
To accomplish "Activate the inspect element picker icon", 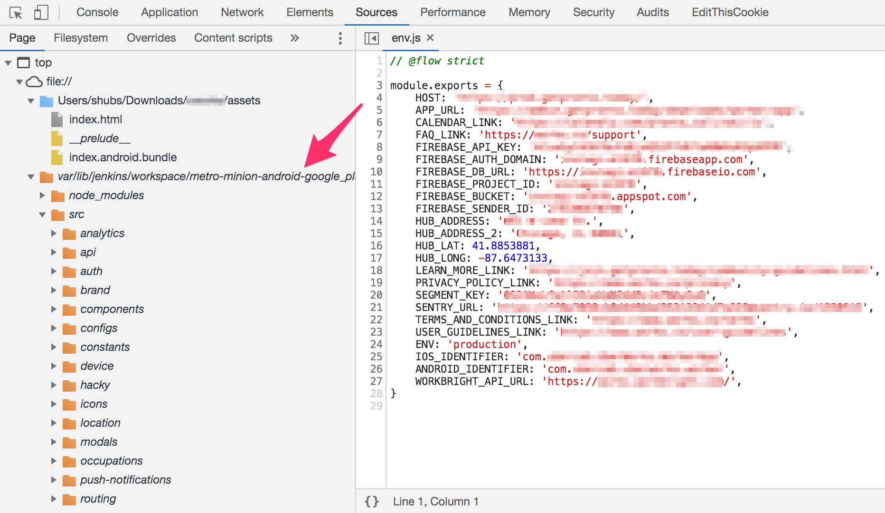I will tap(16, 12).
